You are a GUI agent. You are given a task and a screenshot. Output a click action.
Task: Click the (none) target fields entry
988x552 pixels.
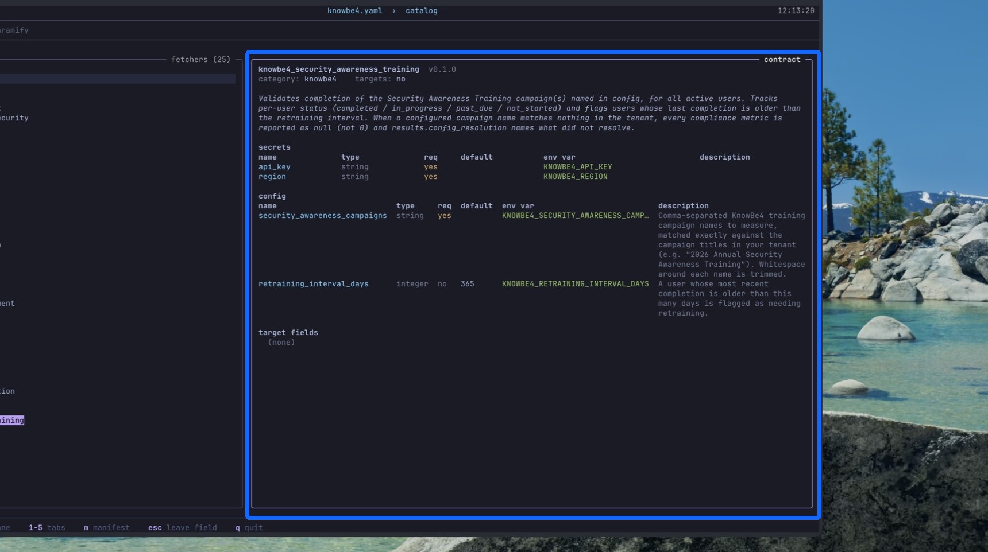(x=281, y=343)
